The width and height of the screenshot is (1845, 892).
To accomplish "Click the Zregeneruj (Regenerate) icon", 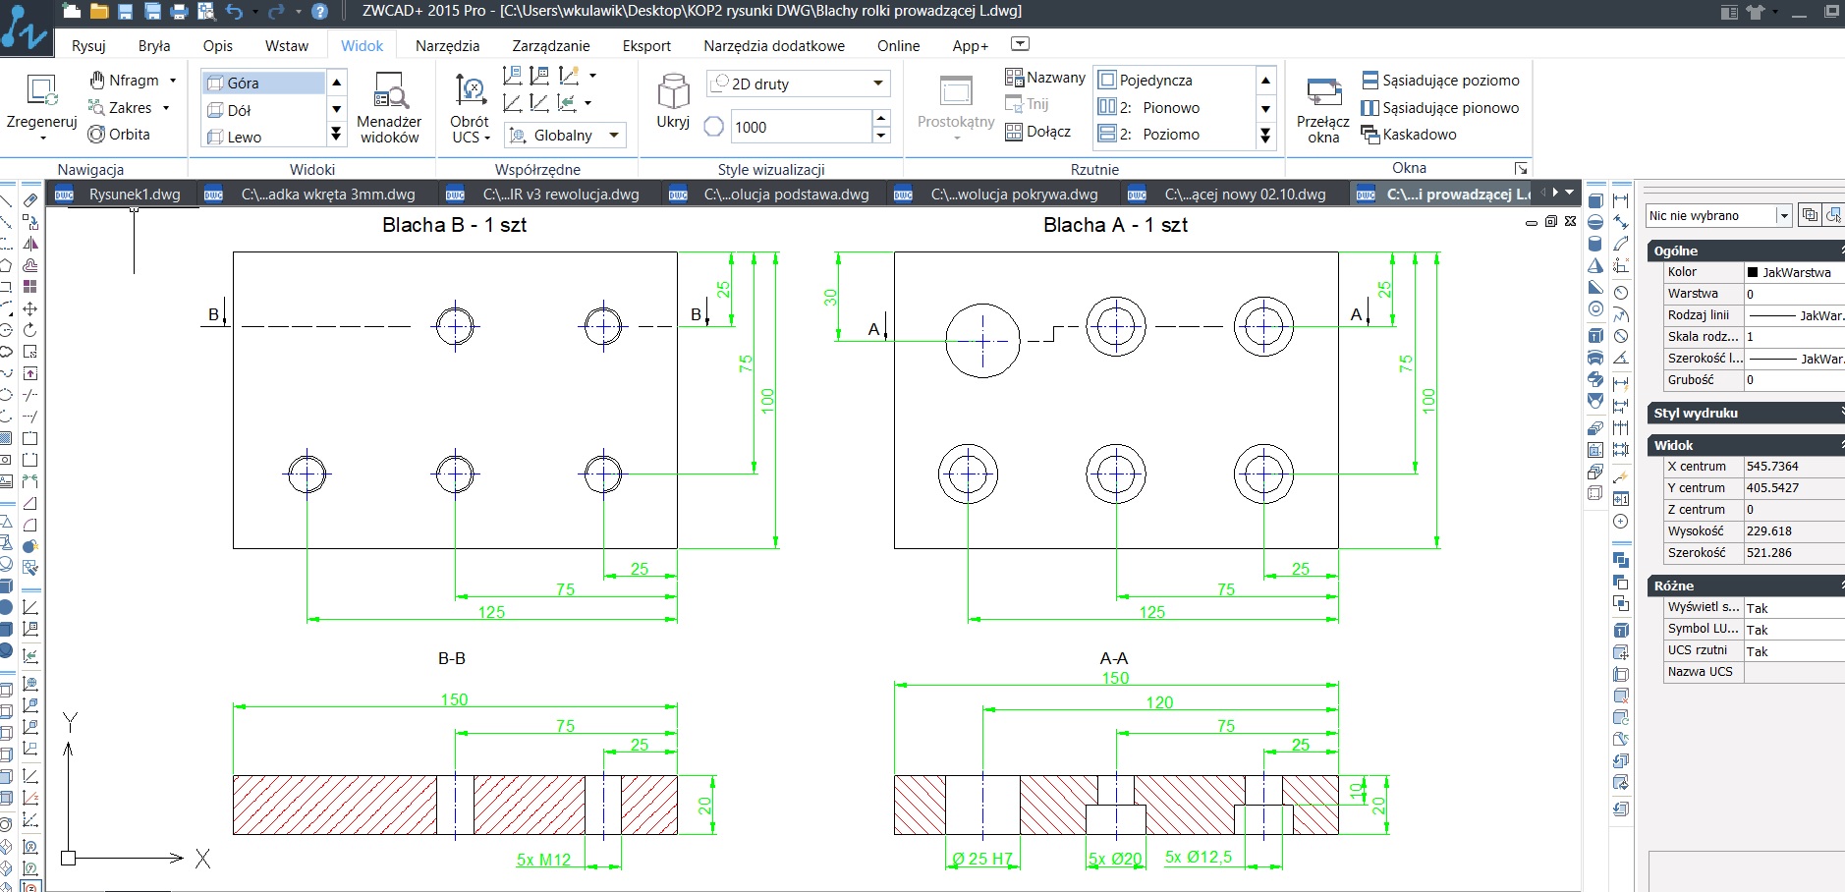I will [41, 90].
